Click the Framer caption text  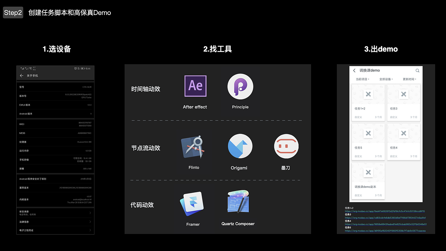(x=193, y=225)
